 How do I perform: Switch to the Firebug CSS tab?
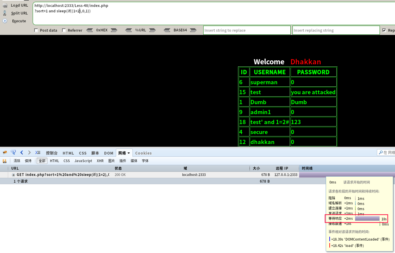(x=83, y=153)
